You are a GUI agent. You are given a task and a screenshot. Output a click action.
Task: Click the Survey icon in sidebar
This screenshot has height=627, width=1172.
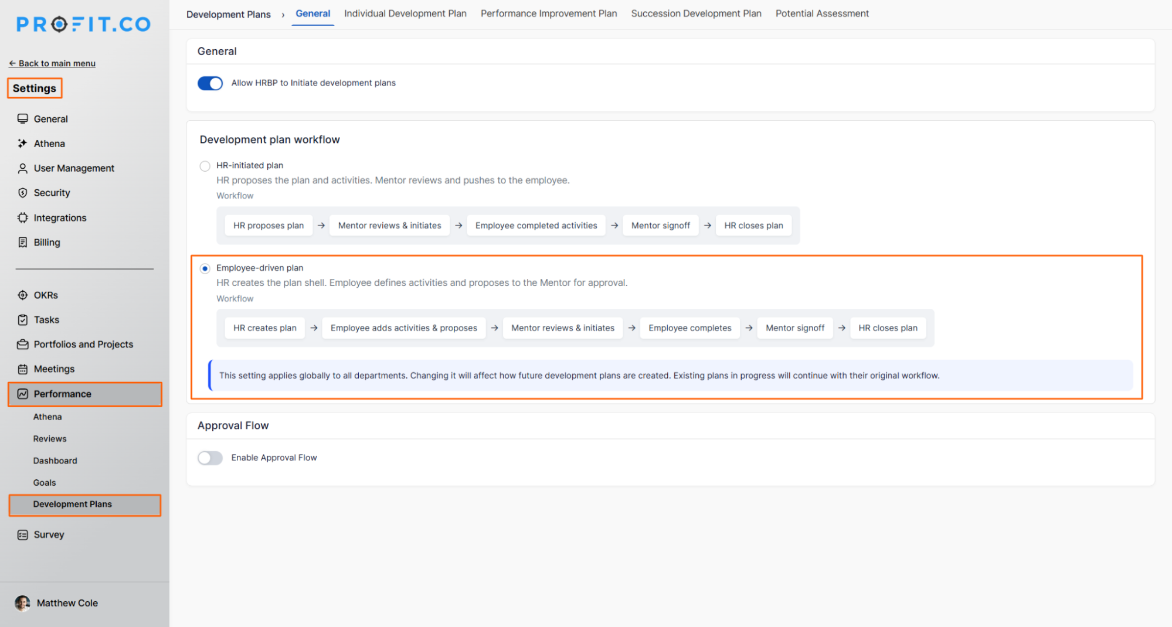(x=22, y=535)
